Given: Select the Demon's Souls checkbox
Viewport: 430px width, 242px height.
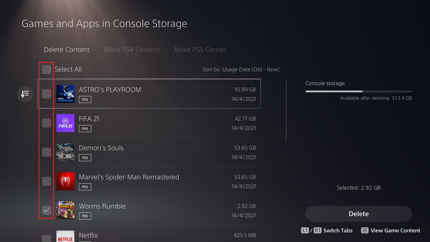Looking at the screenshot, I should click(x=47, y=152).
